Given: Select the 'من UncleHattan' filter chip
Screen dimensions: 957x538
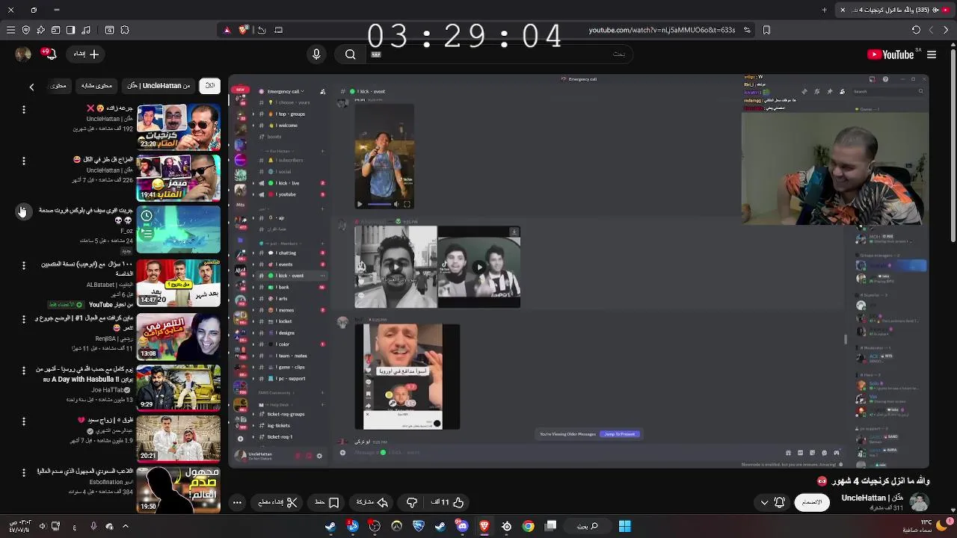Looking at the screenshot, I should click(159, 86).
